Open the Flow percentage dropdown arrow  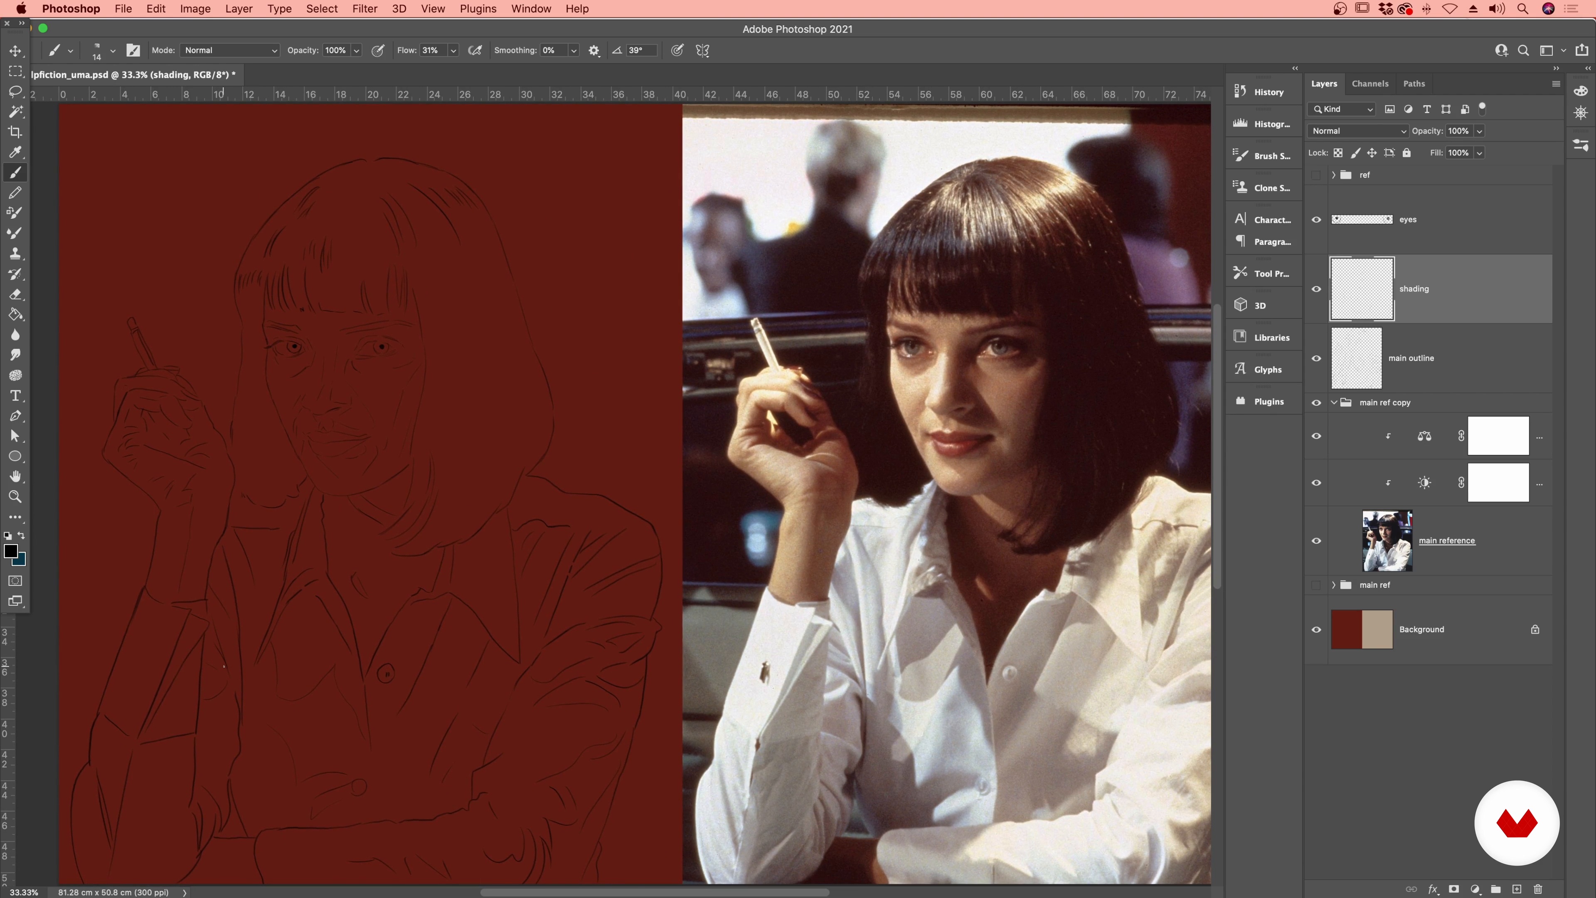click(453, 51)
